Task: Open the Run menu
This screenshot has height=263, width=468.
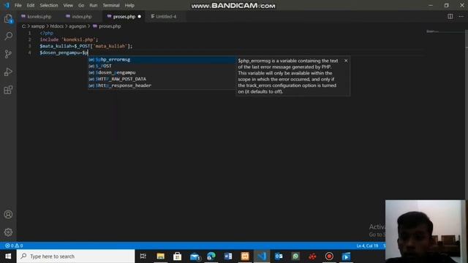Action: (x=93, y=5)
